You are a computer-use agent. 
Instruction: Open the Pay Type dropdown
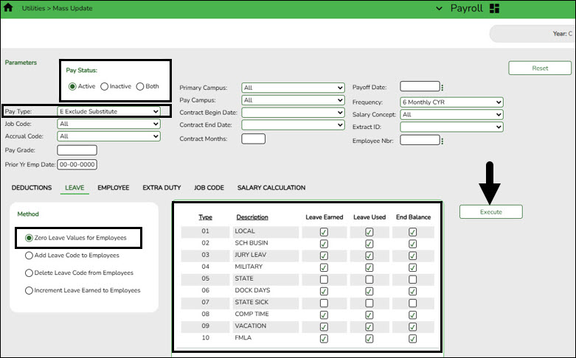[108, 111]
